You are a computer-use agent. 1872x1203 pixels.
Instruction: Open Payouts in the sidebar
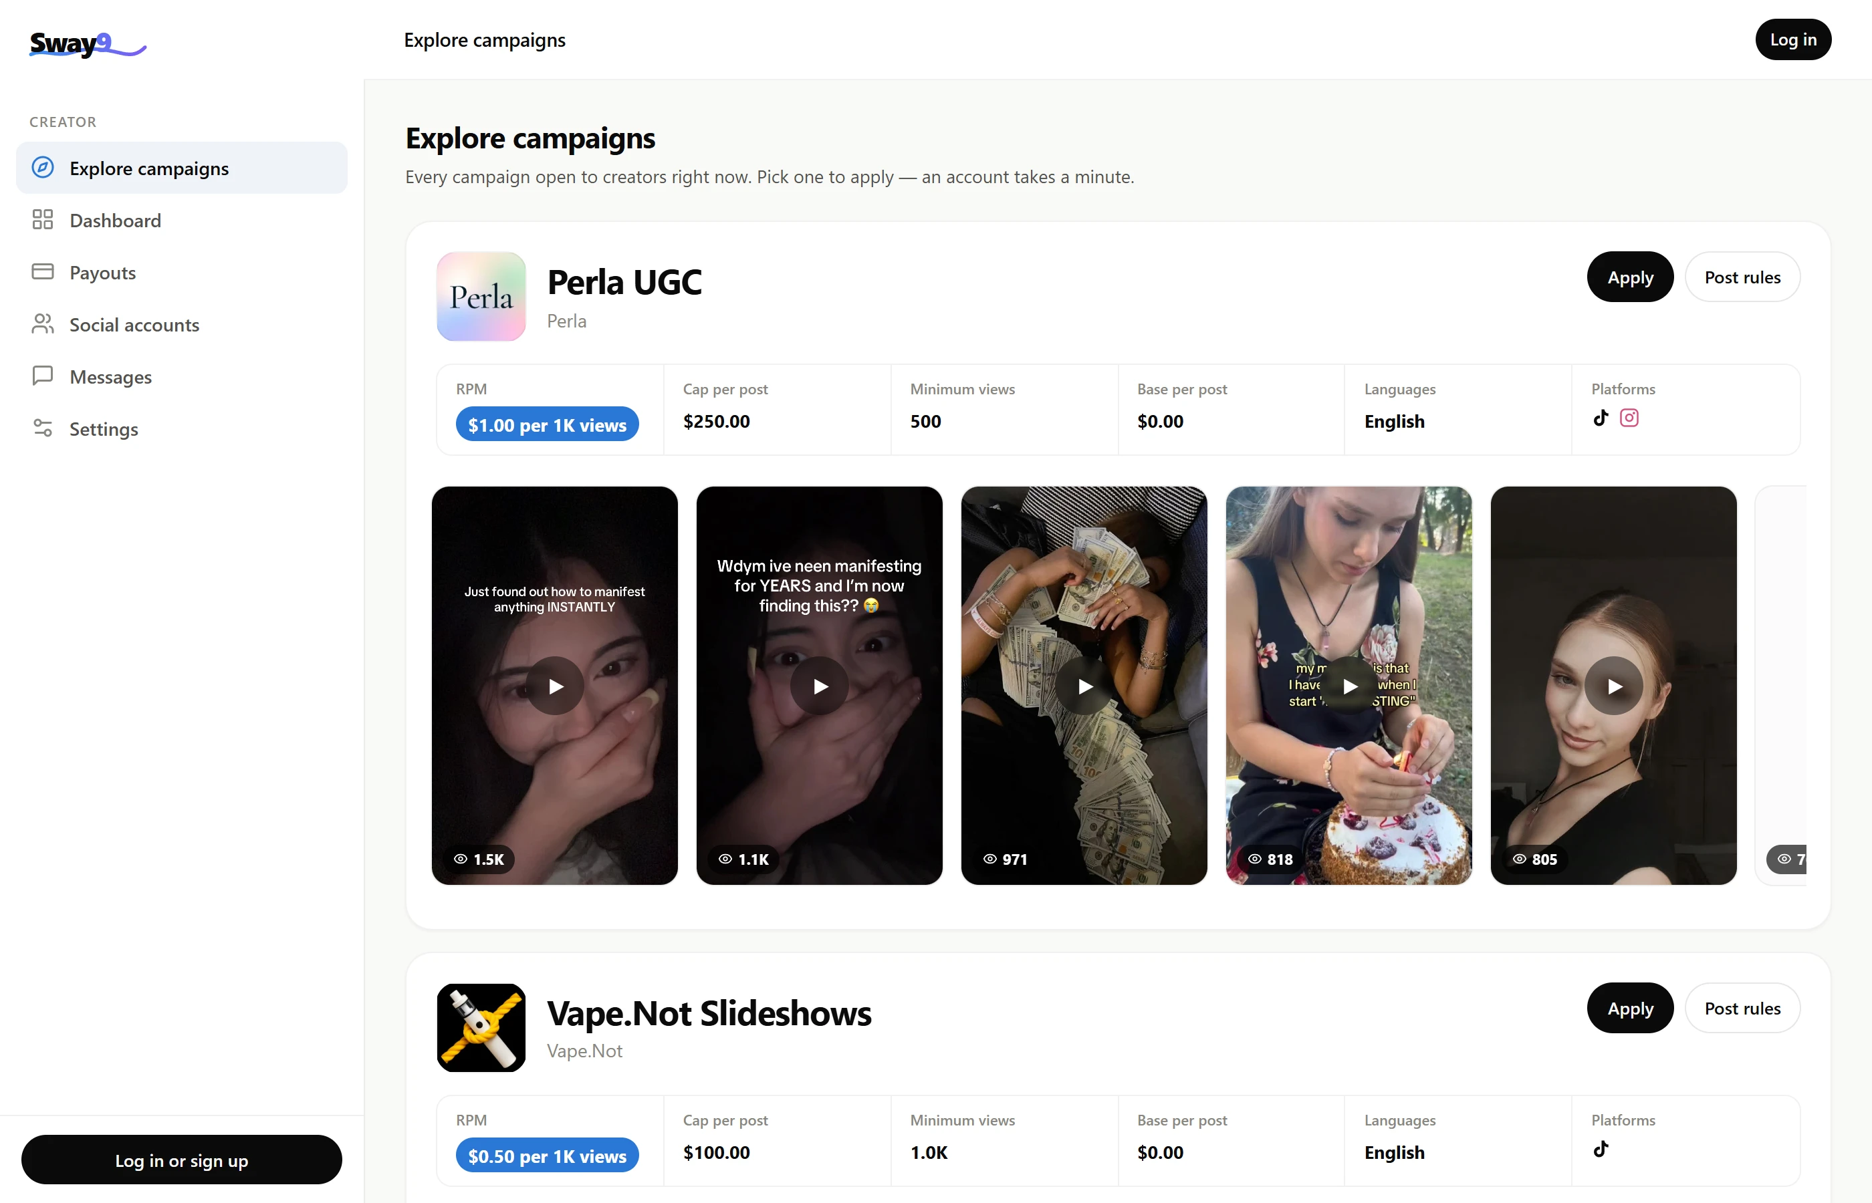click(182, 273)
